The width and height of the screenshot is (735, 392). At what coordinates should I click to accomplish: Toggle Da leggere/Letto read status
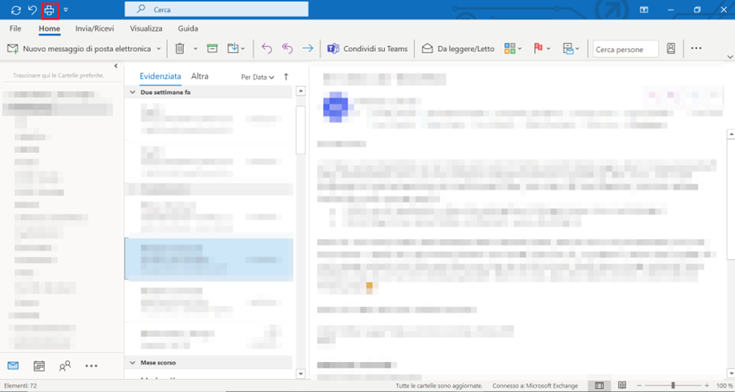(458, 49)
